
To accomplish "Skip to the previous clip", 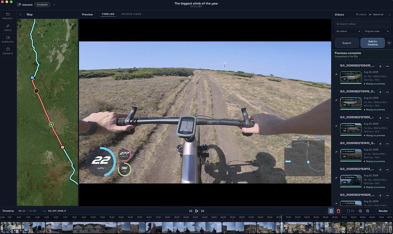I will [x=190, y=211].
